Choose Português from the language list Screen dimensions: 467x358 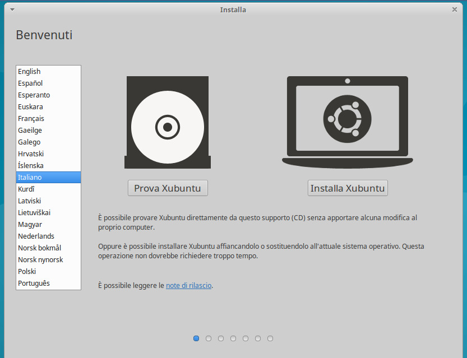tap(48, 283)
